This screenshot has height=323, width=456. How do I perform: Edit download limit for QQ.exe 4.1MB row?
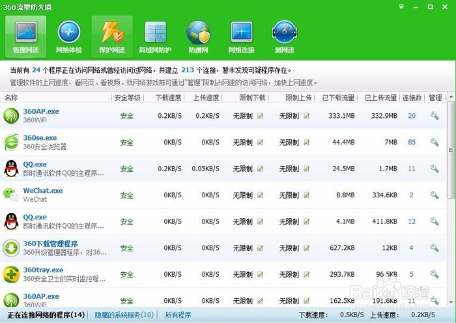click(261, 221)
